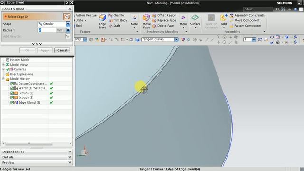Click the shaded cube selection filter icon
Screen dimensions: 304x171
point(137,39)
